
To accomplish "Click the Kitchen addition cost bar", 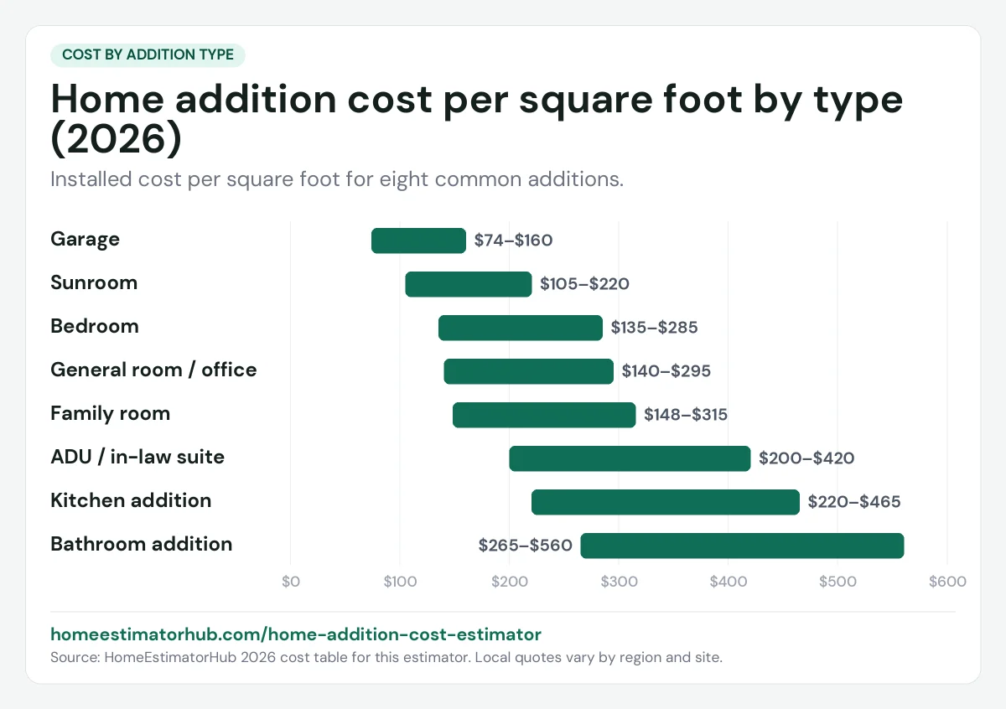I will point(666,502).
